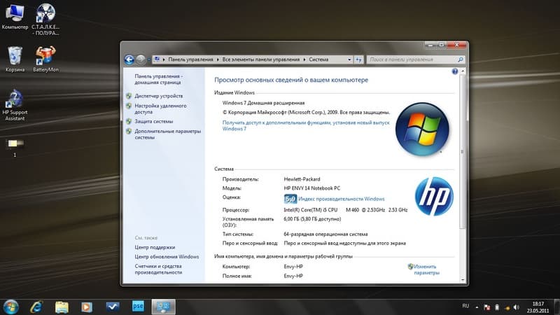Open the Windows Start button
The width and height of the screenshot is (560, 315).
coord(10,307)
